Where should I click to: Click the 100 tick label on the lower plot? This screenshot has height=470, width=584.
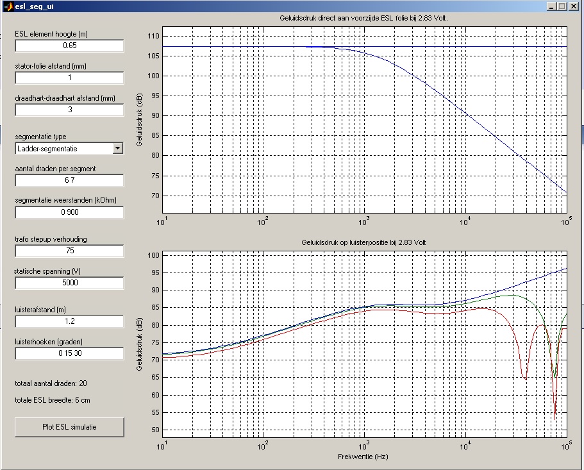click(153, 255)
